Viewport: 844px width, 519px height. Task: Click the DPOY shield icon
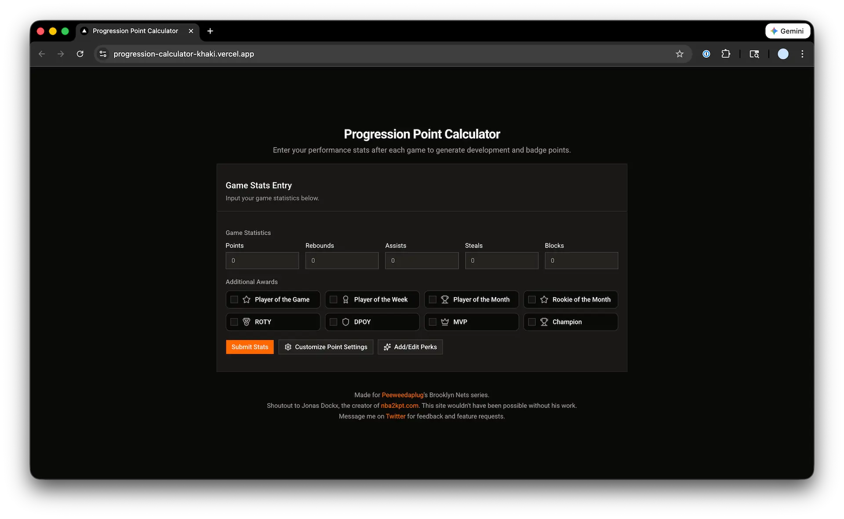(x=345, y=322)
